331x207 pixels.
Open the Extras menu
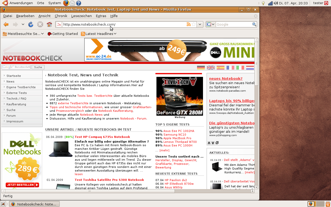click(101, 16)
